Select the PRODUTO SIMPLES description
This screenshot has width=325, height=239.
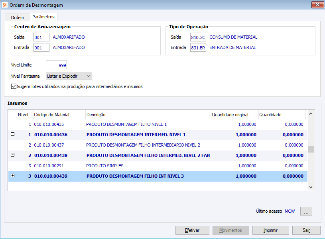(104, 166)
